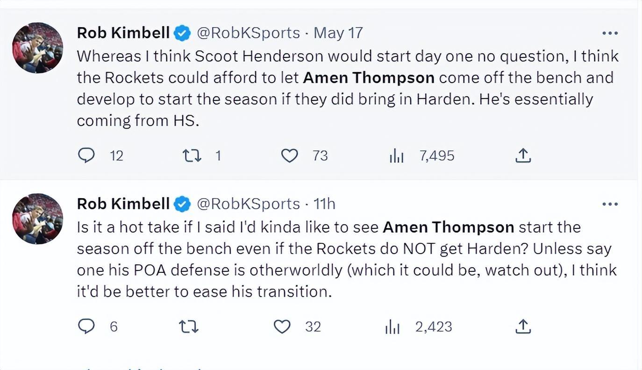Click @RobKSports handle in first tweet
The image size is (642, 370).
(x=248, y=33)
